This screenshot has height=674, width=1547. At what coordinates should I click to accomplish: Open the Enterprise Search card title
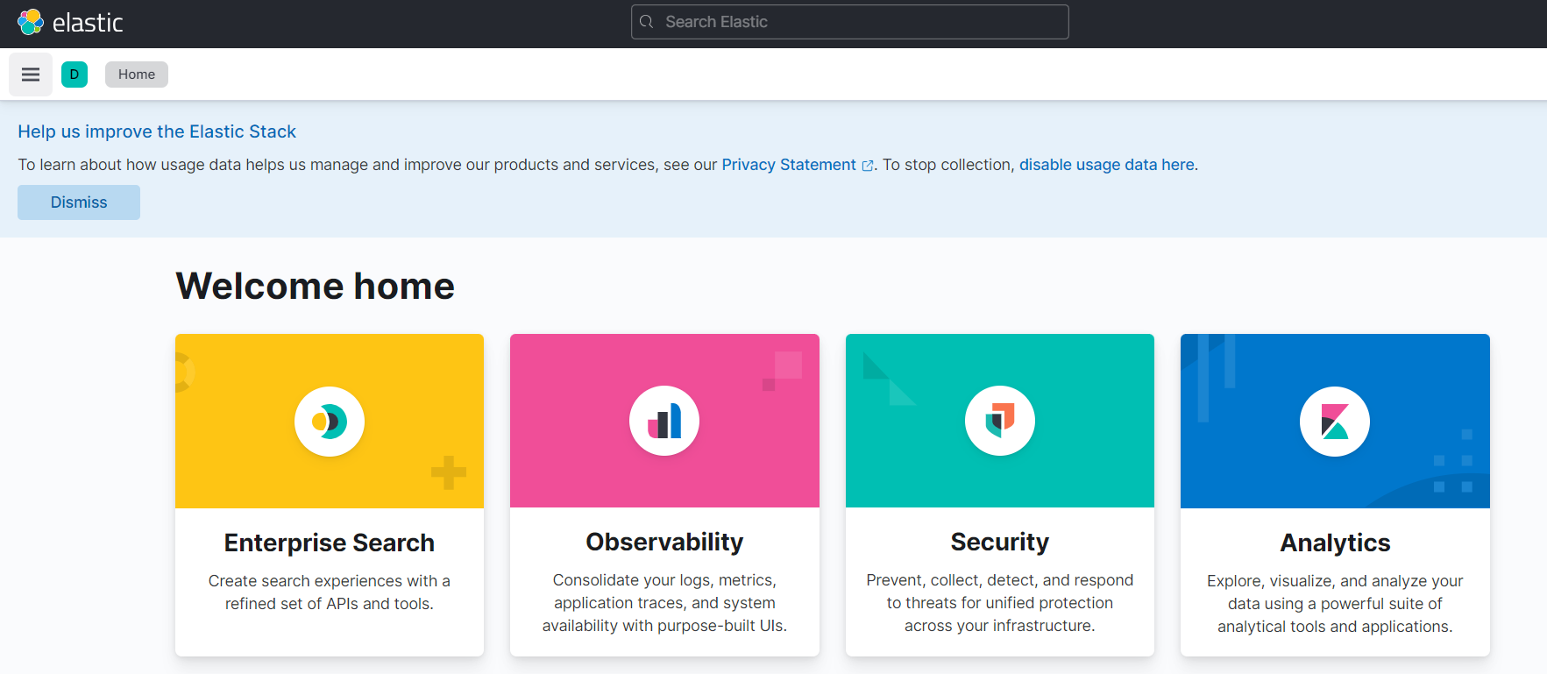click(x=330, y=543)
